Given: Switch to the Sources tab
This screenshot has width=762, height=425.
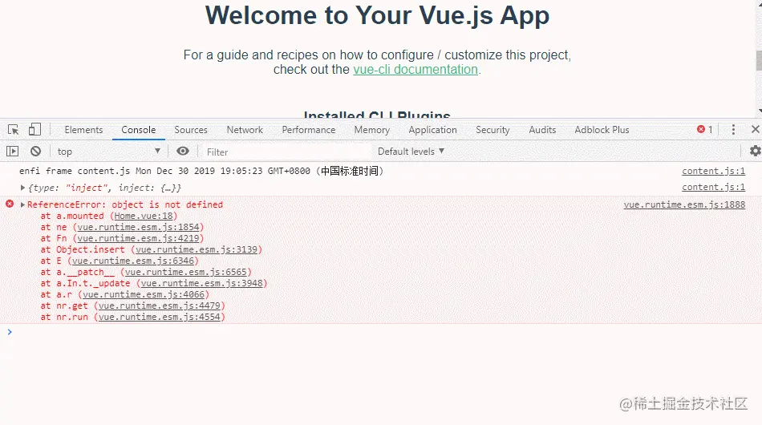Looking at the screenshot, I should click(x=191, y=130).
